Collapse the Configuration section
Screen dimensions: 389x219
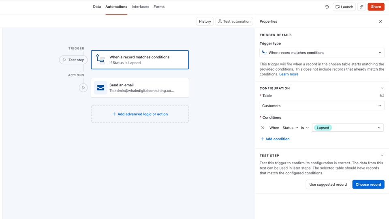(382, 88)
